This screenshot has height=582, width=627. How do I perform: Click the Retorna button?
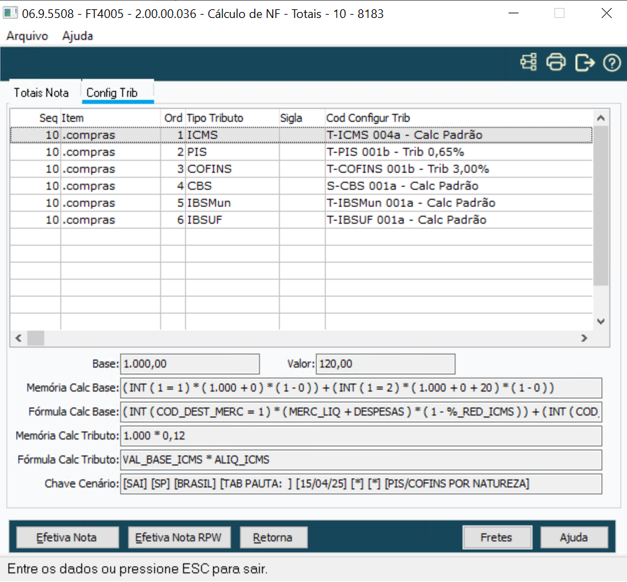pos(273,537)
